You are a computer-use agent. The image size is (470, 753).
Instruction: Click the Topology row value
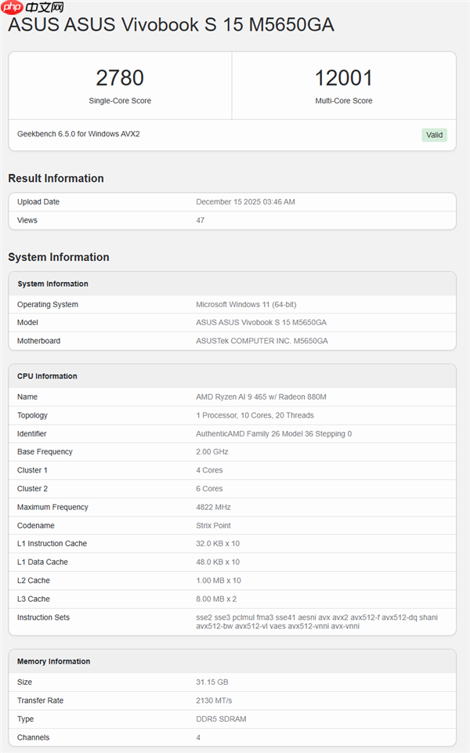[x=255, y=415]
